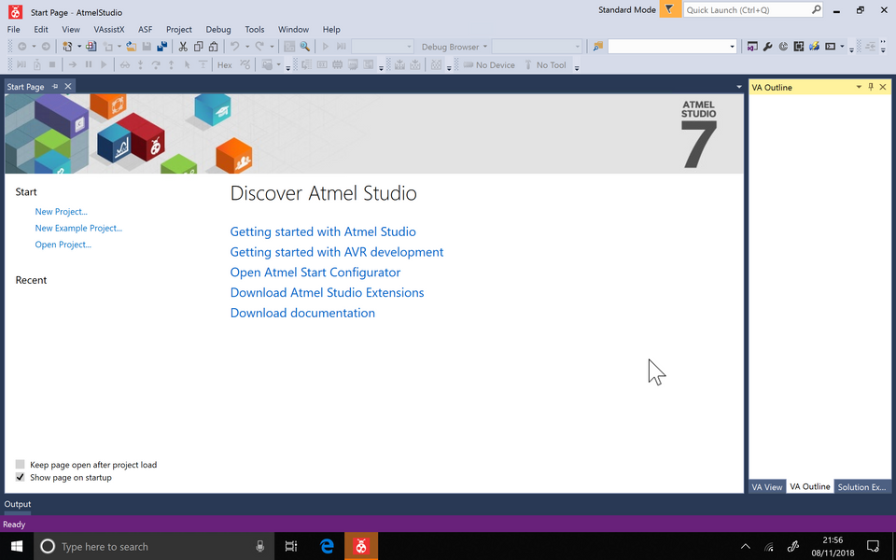Click the Device Programming lightning icon
896x560 pixels.
tap(815, 47)
